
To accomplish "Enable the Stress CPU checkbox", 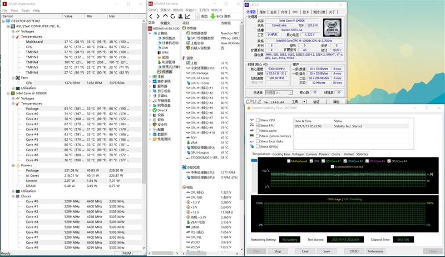I will click(x=256, y=120).
